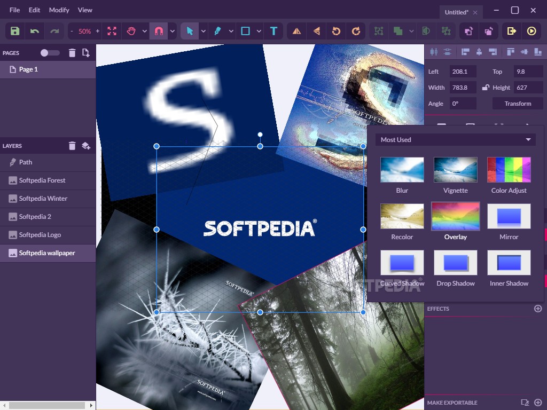Viewport: 547px width, 410px height.
Task: Select the Path layer
Action: (x=48, y=162)
